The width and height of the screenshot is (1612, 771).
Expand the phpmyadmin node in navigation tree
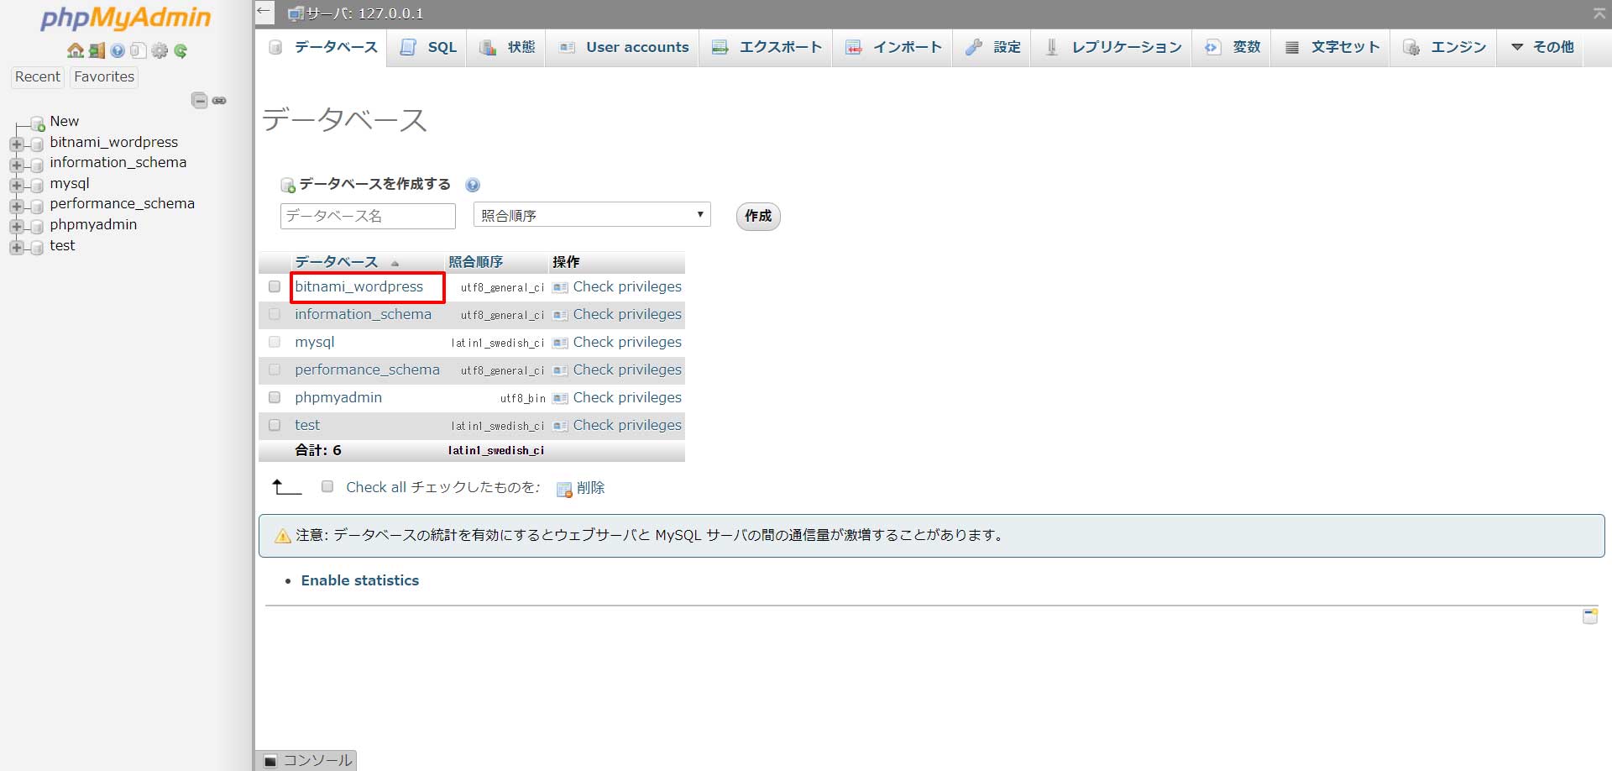pyautogui.click(x=16, y=227)
